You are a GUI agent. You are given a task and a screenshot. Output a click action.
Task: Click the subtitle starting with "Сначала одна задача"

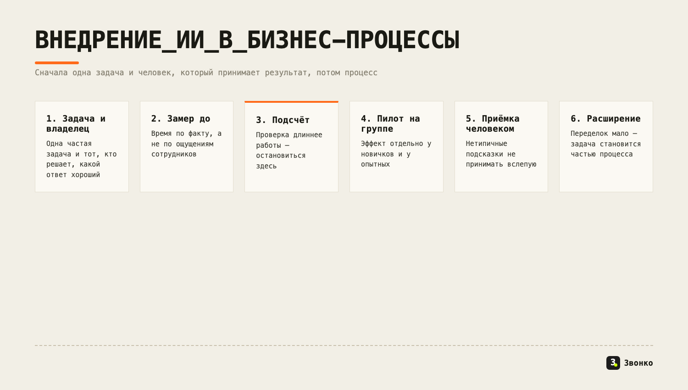point(206,72)
